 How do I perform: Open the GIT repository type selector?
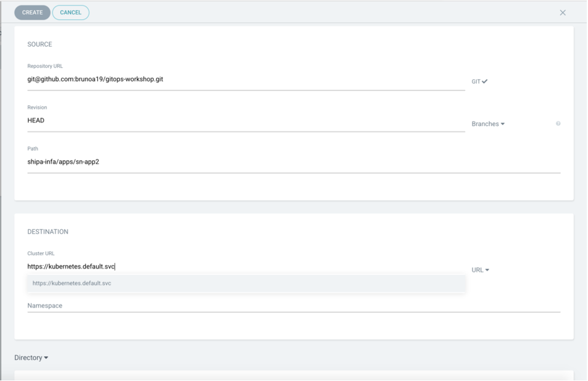pos(477,81)
